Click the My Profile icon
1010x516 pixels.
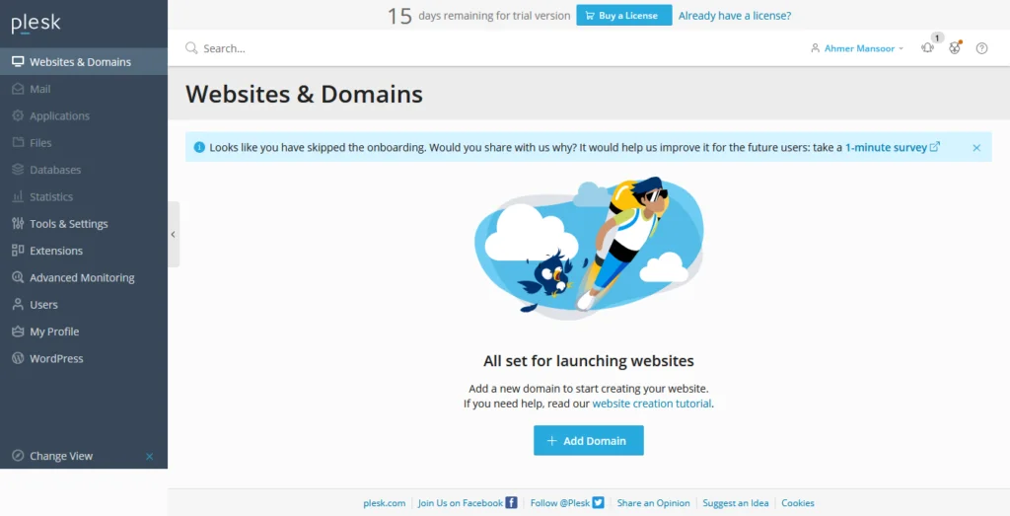pos(18,332)
